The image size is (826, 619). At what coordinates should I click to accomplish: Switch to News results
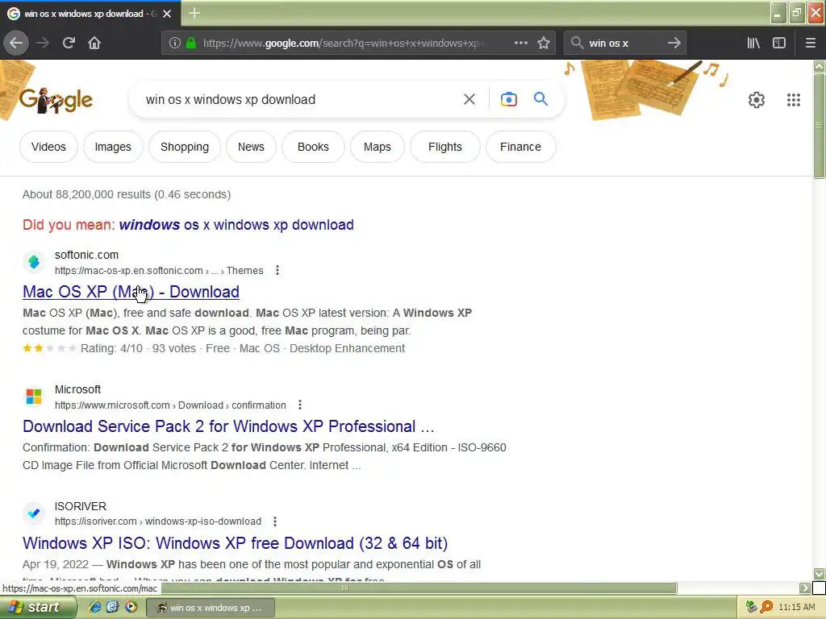[251, 147]
